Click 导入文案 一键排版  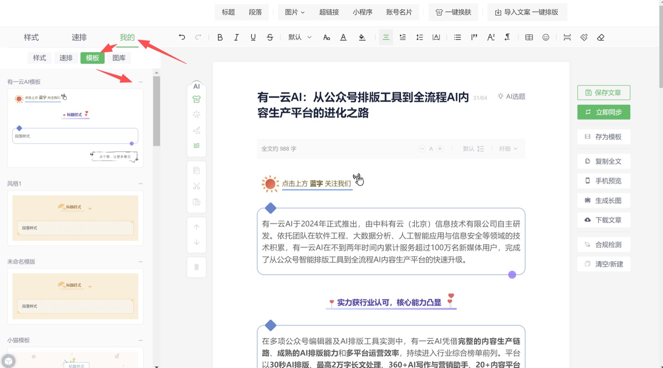pyautogui.click(x=527, y=12)
